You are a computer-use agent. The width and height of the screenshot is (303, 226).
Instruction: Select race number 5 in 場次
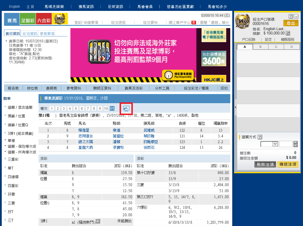coord(76,108)
